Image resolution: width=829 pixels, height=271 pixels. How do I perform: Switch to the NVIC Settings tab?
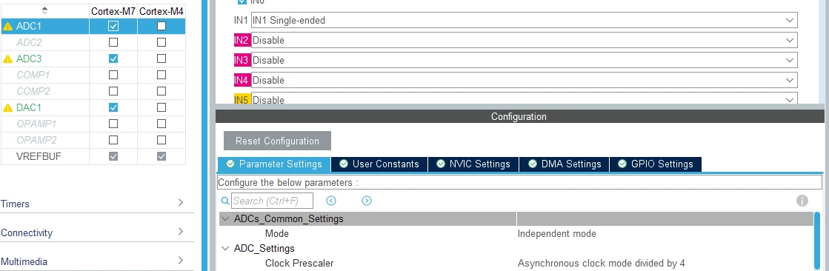click(x=473, y=164)
